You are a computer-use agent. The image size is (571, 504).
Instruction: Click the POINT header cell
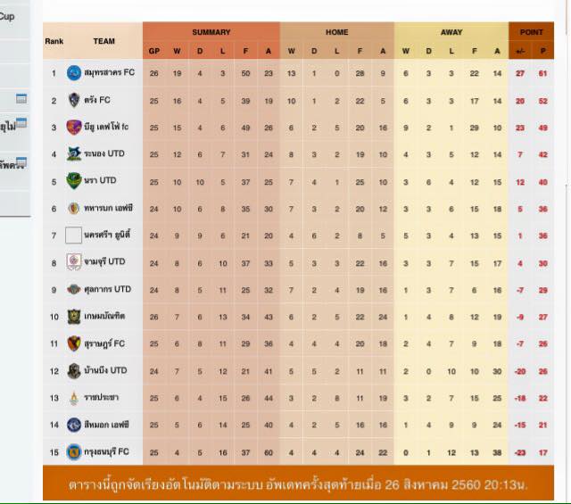(532, 32)
